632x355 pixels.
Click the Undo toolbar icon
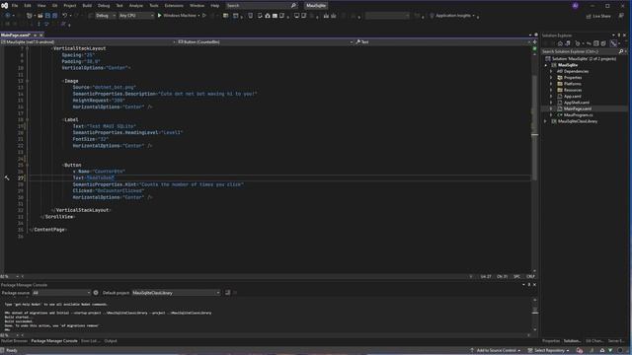64,16
